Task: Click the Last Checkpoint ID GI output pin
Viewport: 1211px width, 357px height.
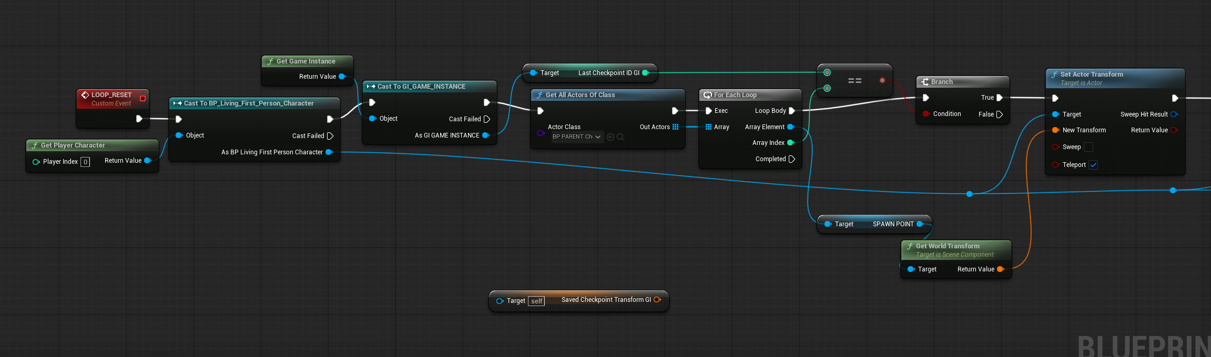Action: pos(646,73)
